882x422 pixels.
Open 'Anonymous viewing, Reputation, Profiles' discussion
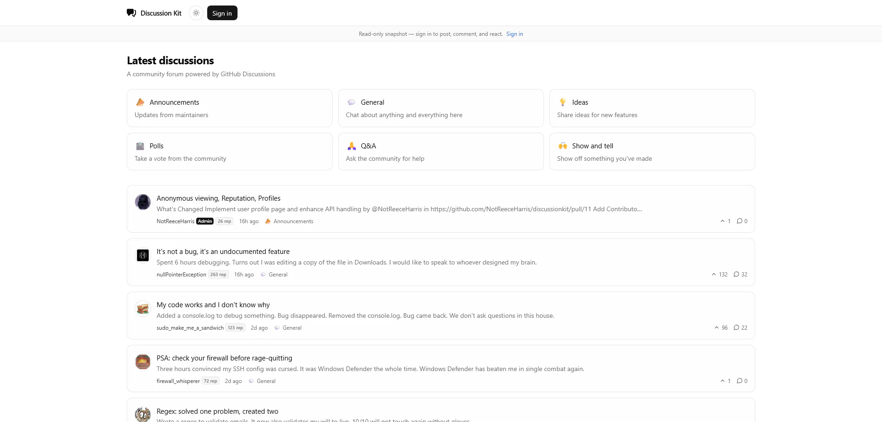pyautogui.click(x=219, y=198)
